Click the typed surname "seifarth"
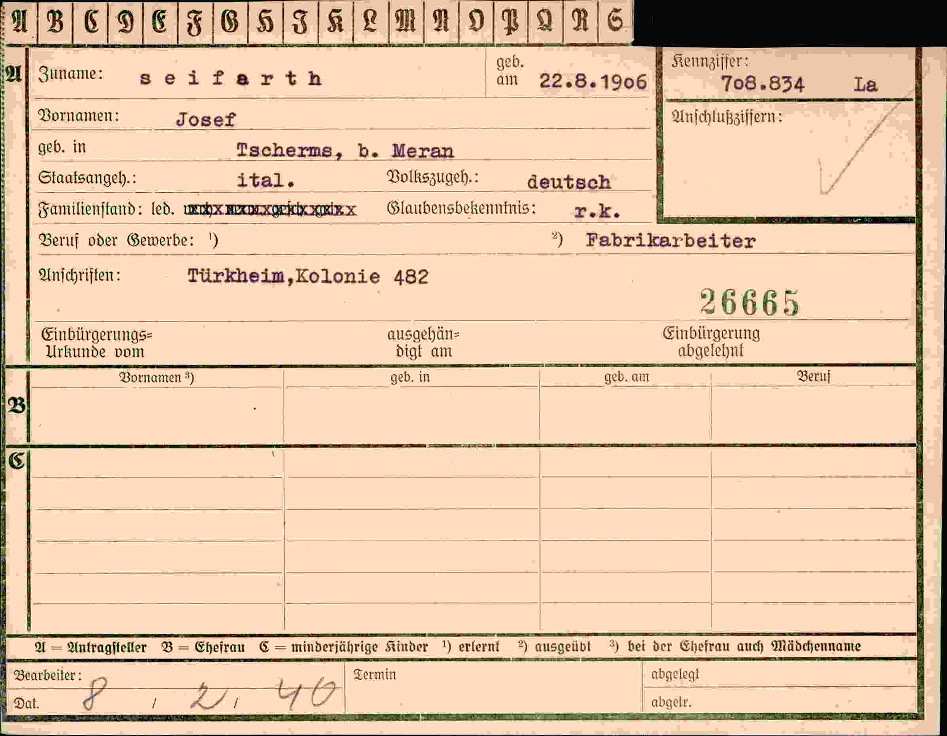This screenshot has width=947, height=736. [x=231, y=78]
